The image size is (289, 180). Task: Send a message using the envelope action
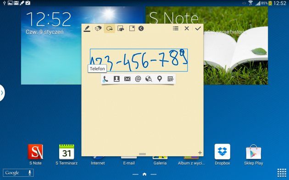pyautogui.click(x=127, y=79)
